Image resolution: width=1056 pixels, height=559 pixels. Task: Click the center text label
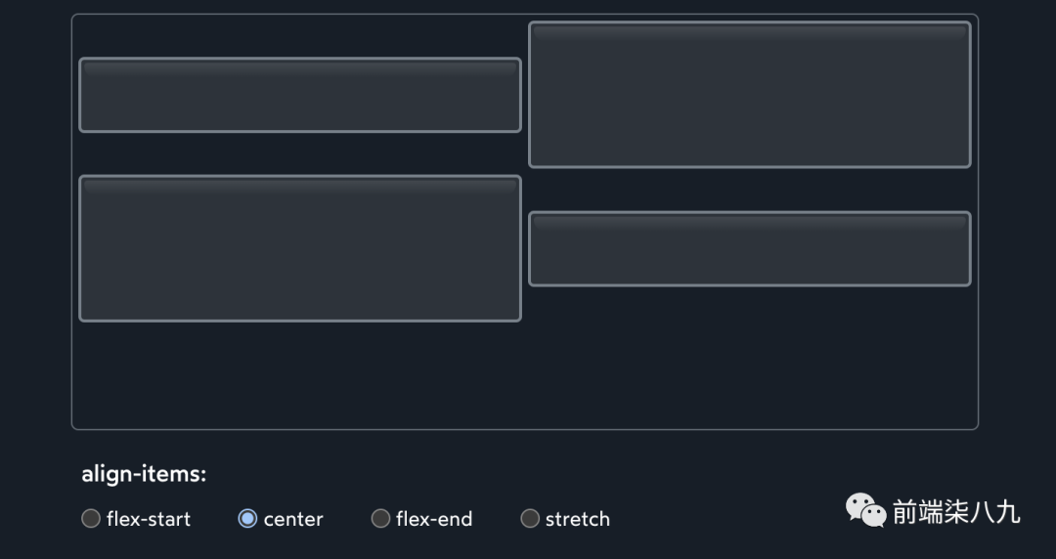click(x=293, y=519)
